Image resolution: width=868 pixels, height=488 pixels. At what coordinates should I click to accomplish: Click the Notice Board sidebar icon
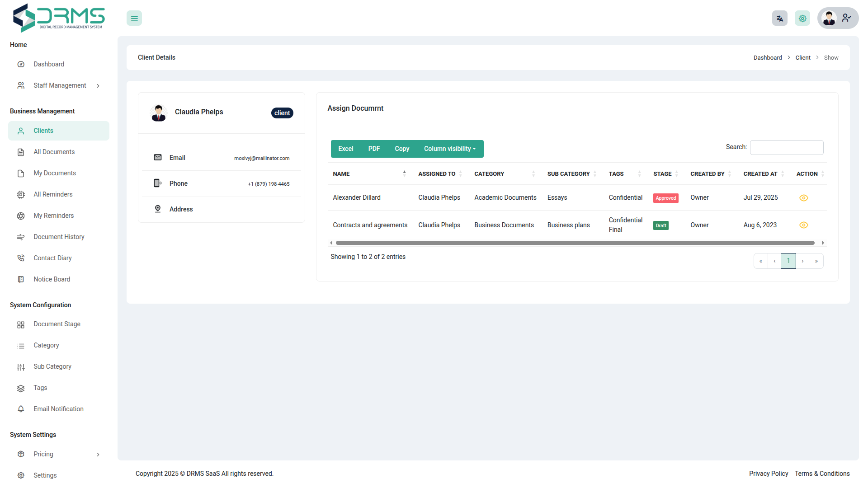point(21,279)
